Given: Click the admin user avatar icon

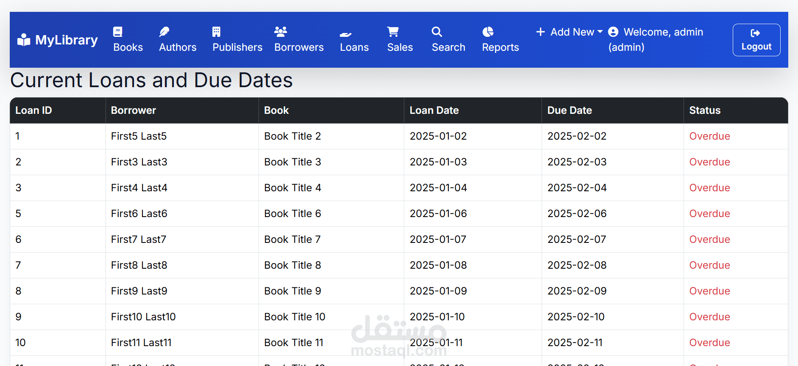Looking at the screenshot, I should [613, 32].
